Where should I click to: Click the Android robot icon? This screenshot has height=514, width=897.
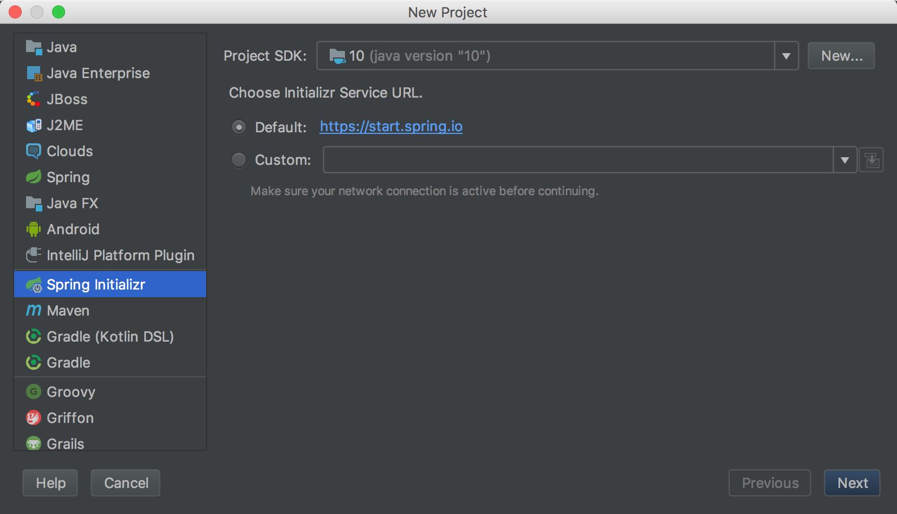click(34, 229)
